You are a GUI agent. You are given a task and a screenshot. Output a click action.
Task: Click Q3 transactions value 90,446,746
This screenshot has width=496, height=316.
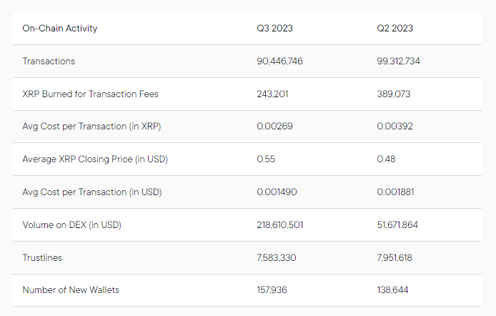[x=280, y=61]
